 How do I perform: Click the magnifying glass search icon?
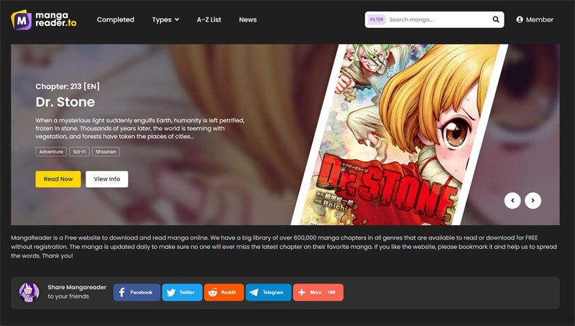coord(496,20)
